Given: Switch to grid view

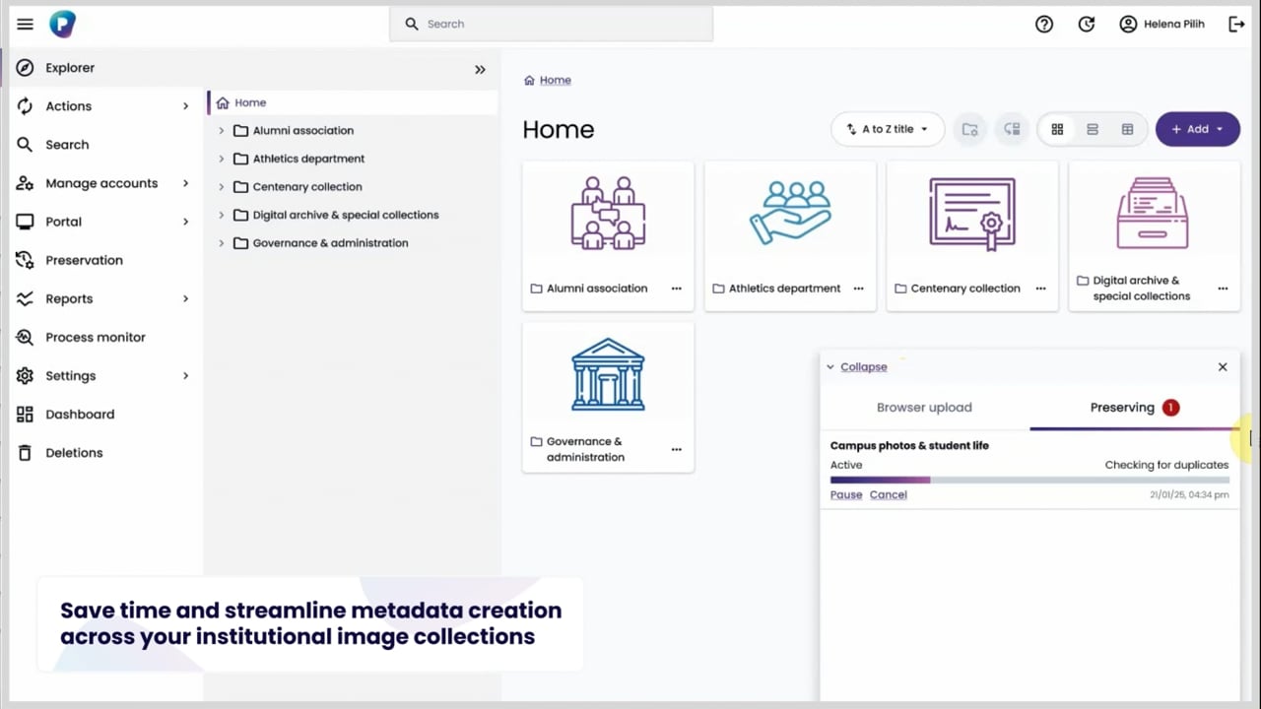Looking at the screenshot, I should [1057, 129].
